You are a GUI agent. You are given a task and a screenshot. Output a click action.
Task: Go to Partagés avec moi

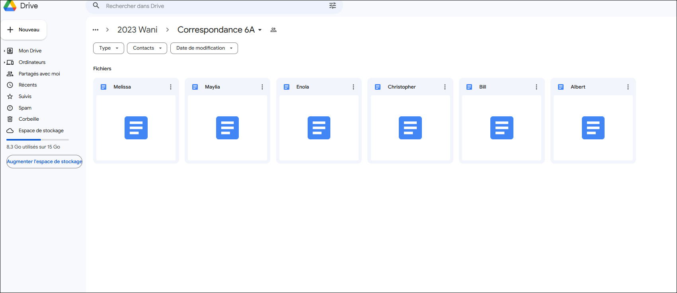pyautogui.click(x=39, y=74)
